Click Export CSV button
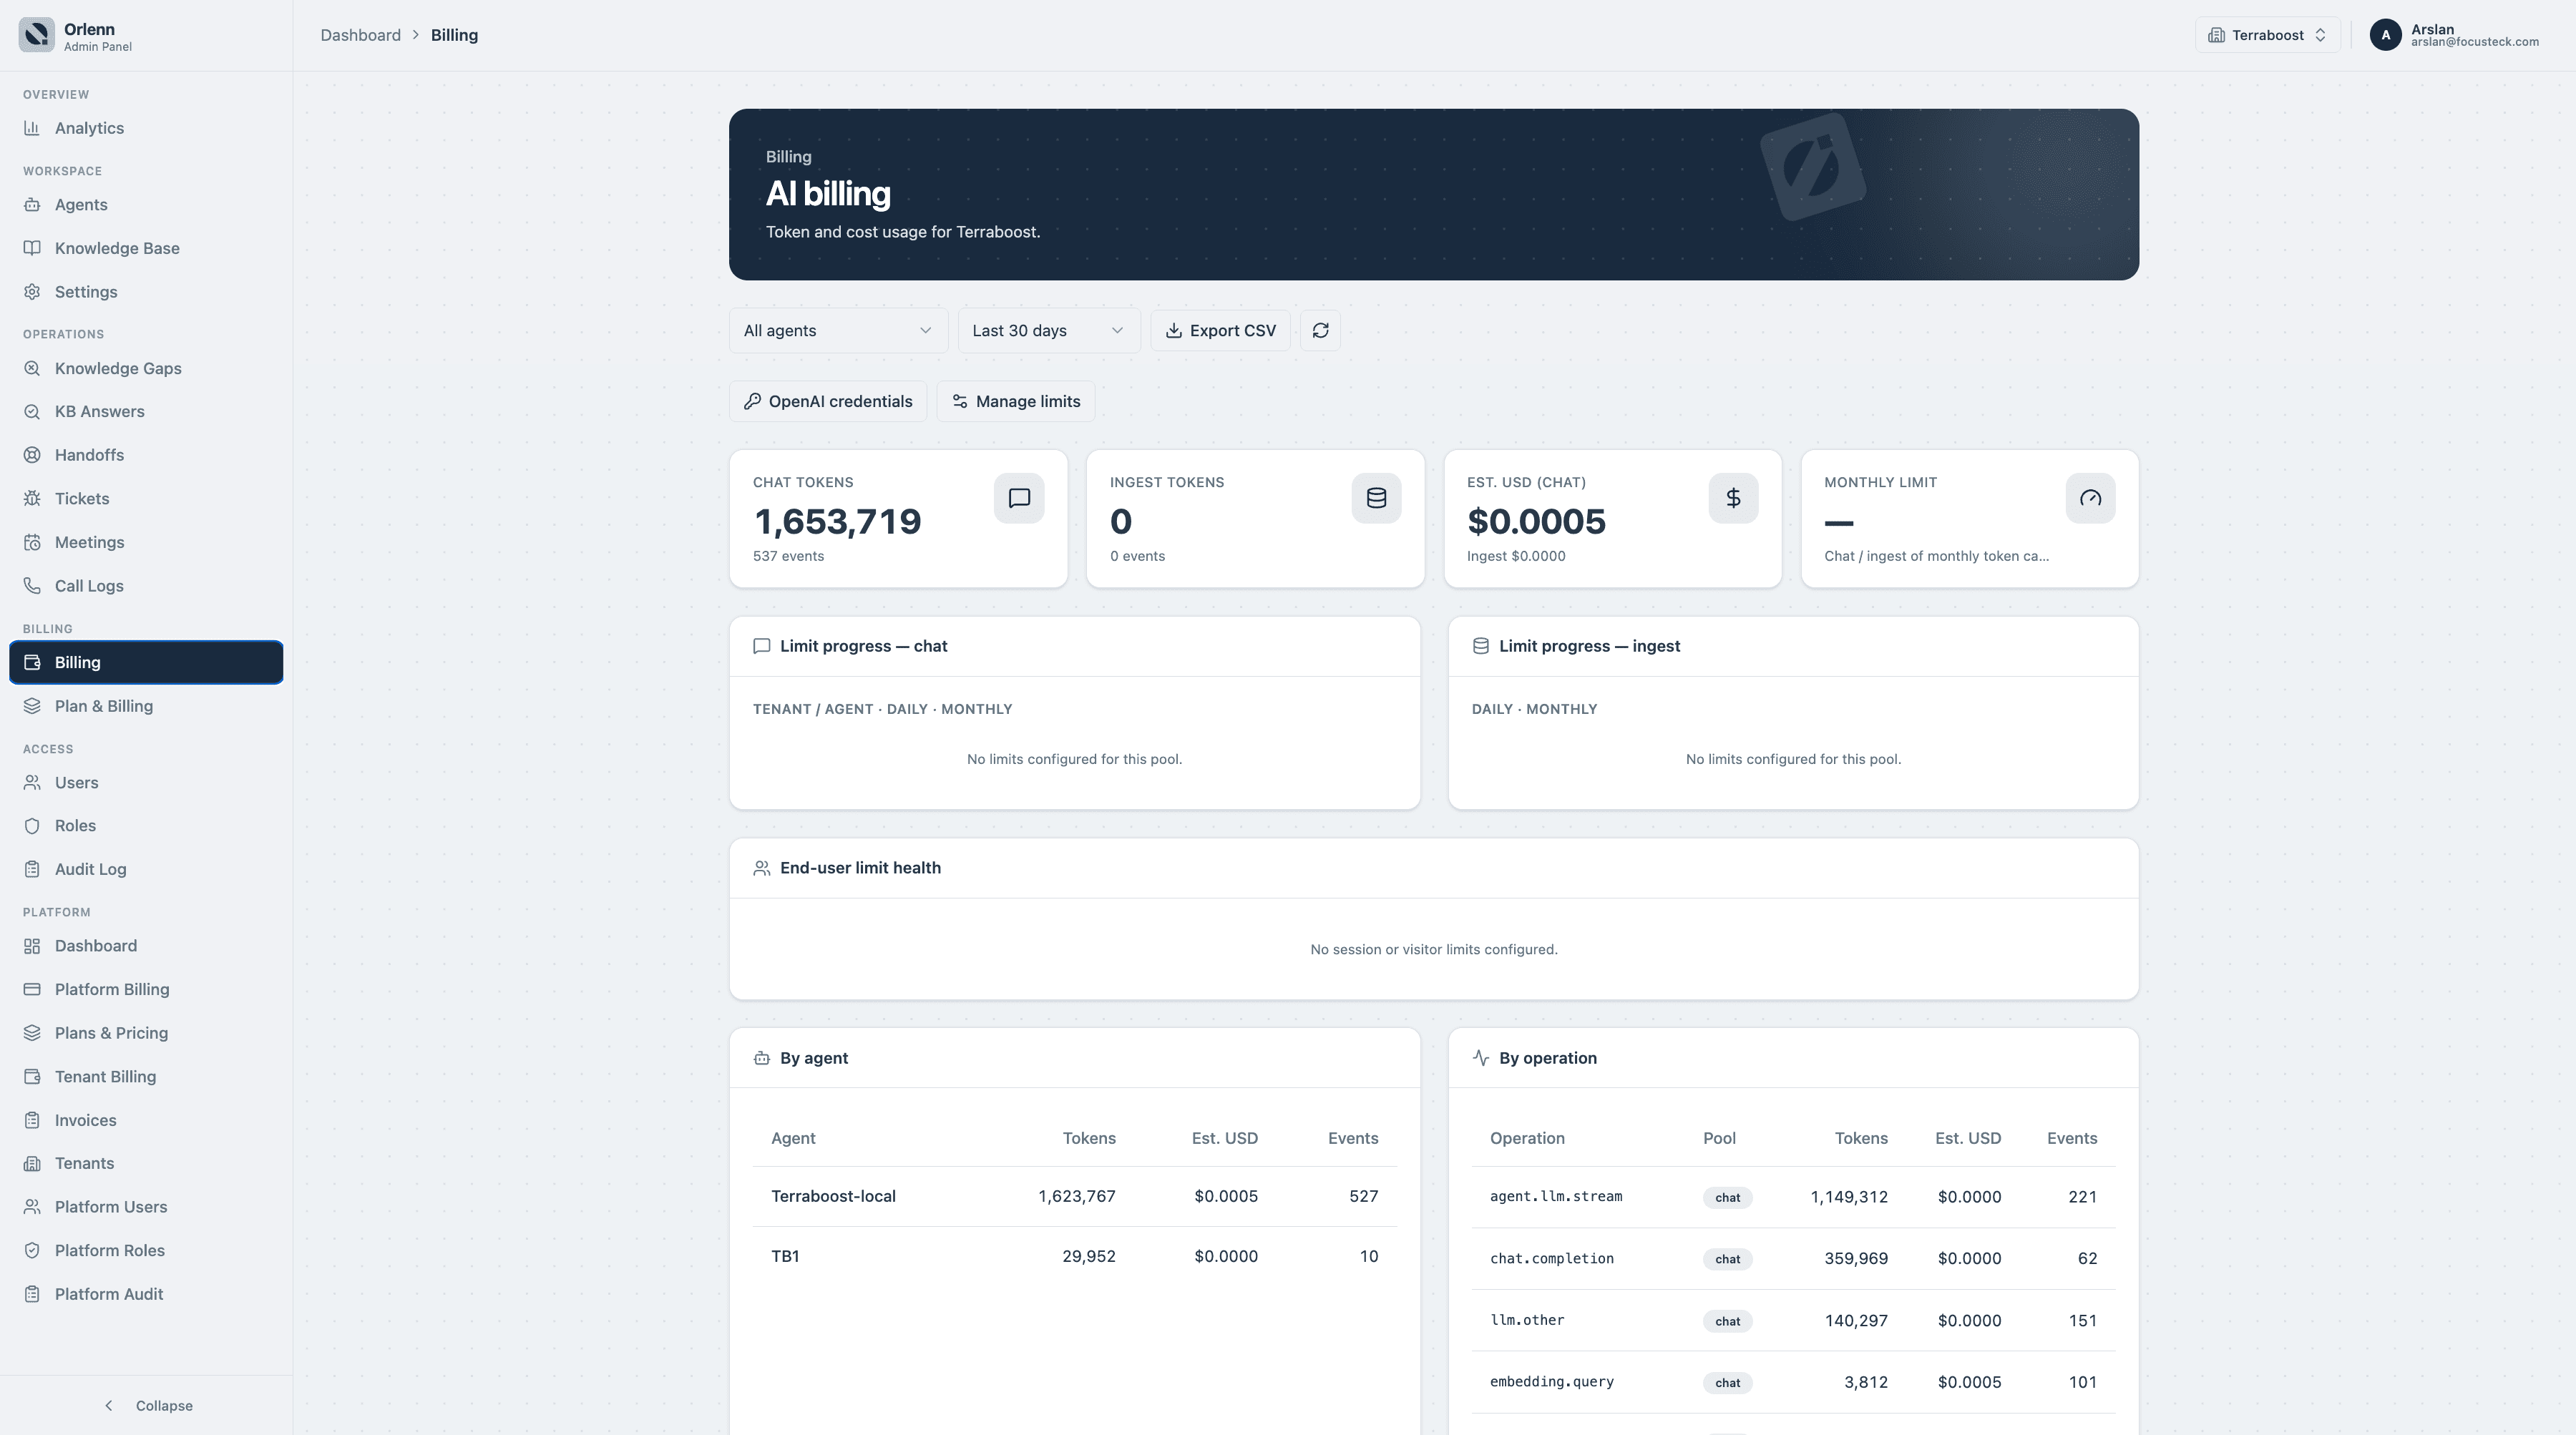 (1220, 331)
